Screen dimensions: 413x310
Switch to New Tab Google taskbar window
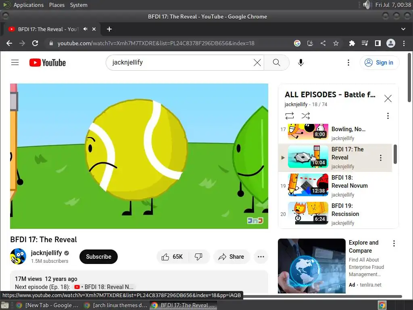(48, 305)
